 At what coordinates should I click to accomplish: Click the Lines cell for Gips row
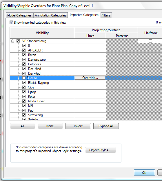coord(90,87)
